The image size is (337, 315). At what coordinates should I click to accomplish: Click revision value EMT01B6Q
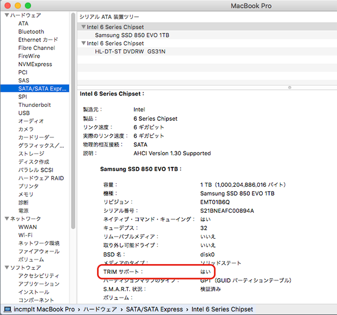pyautogui.click(x=215, y=202)
